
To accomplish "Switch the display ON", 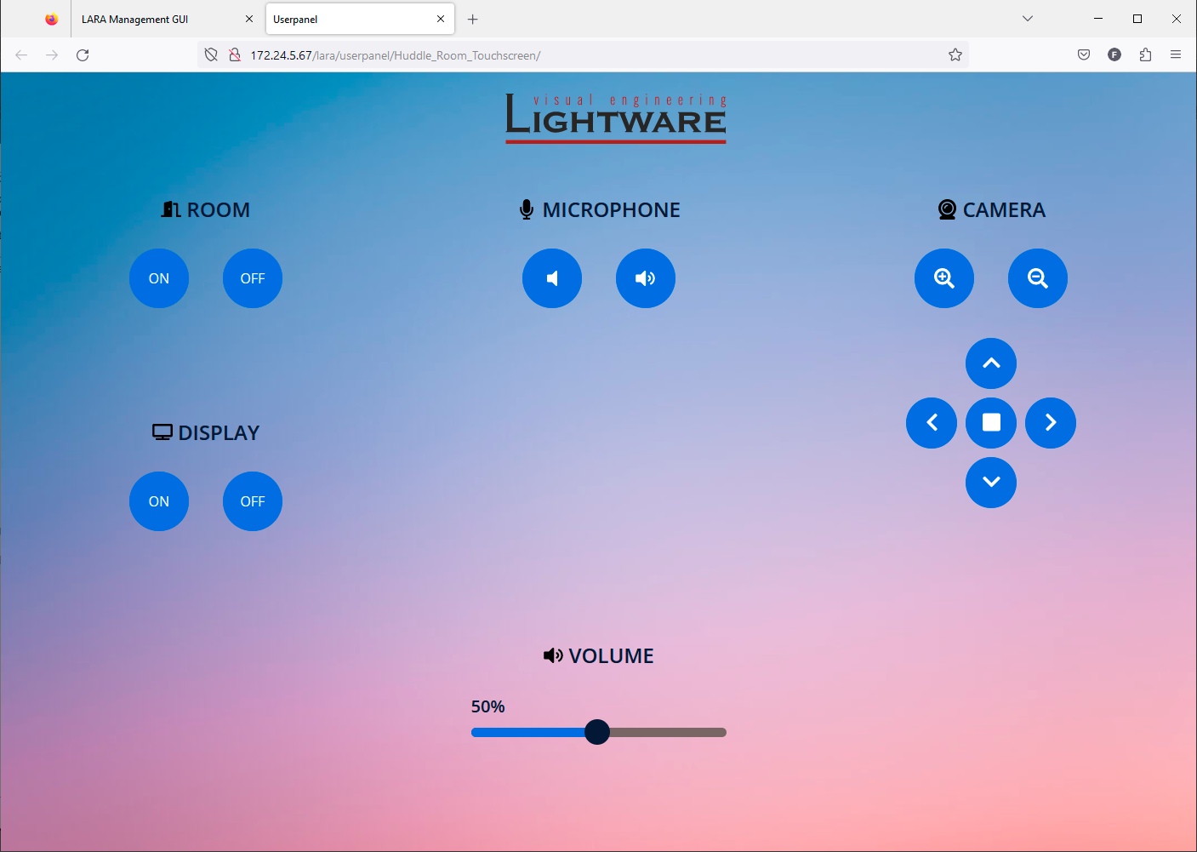I will [x=159, y=501].
